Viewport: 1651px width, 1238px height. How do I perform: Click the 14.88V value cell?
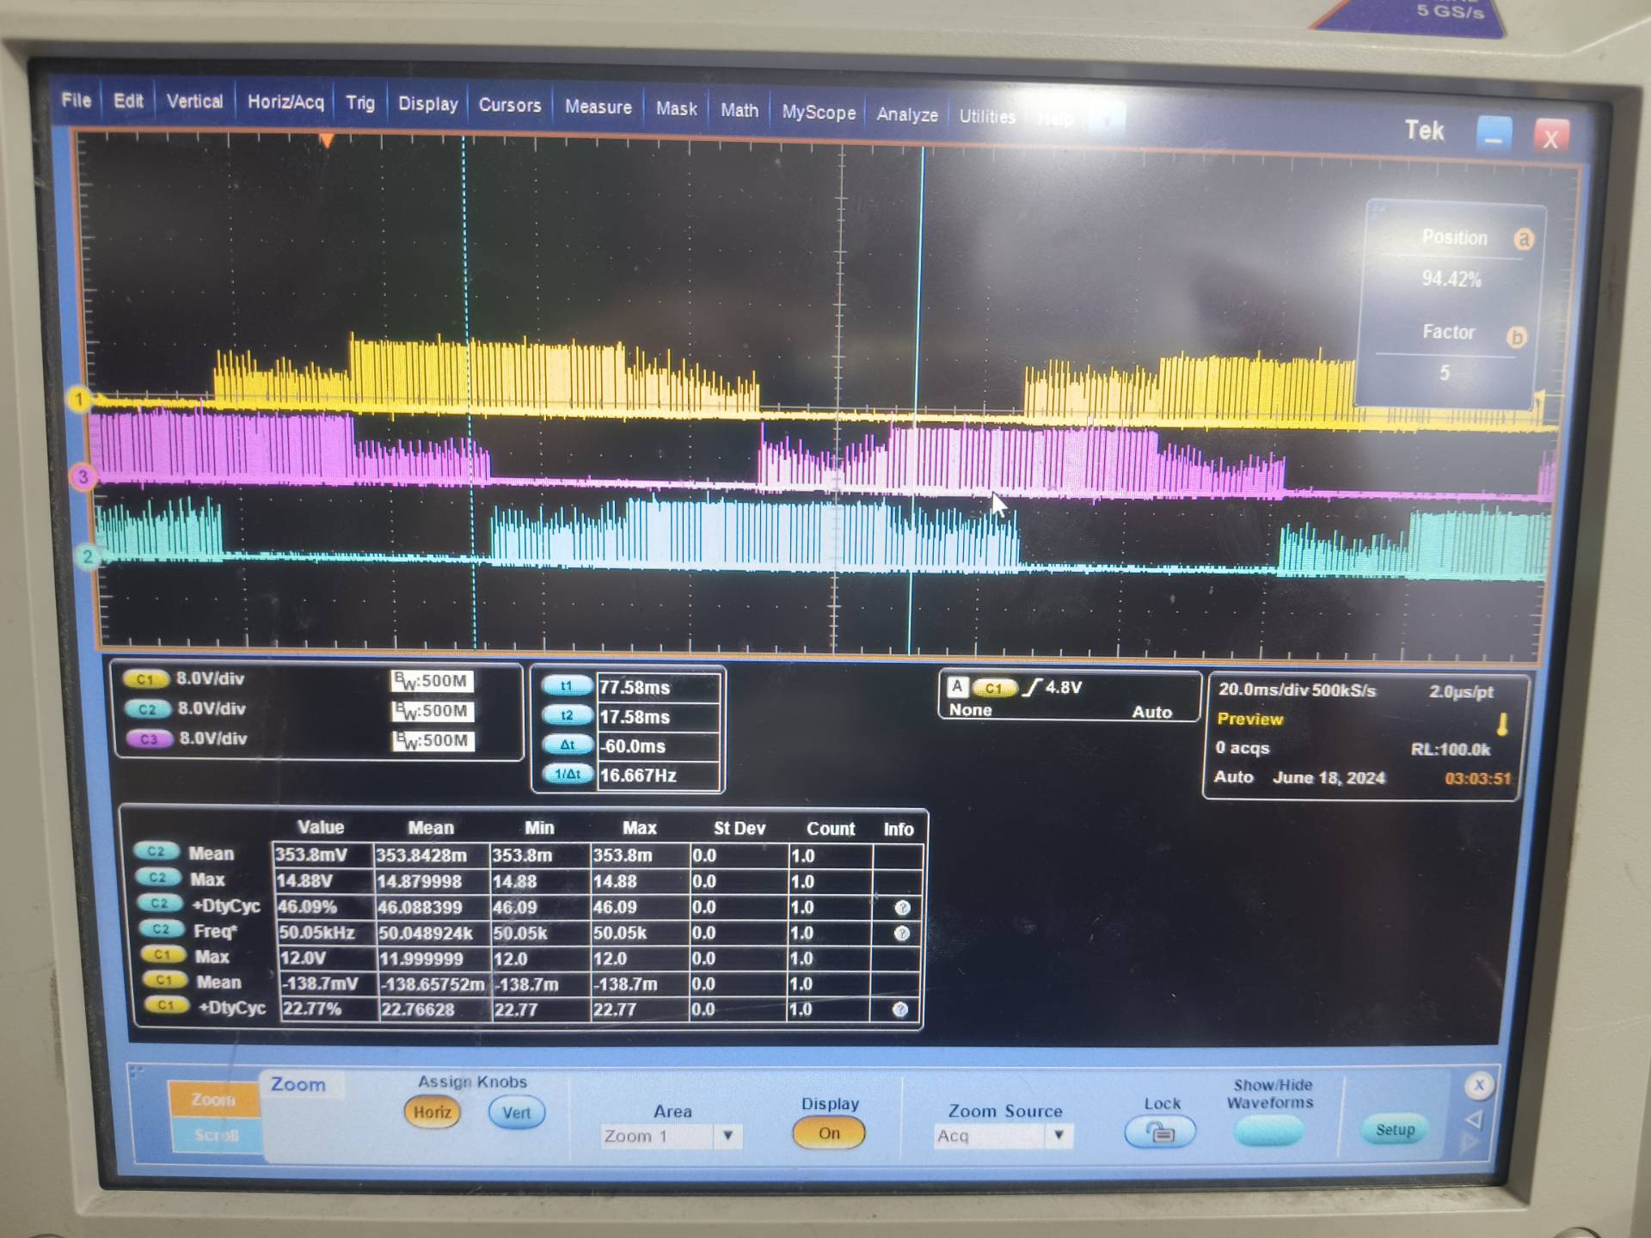323,881
